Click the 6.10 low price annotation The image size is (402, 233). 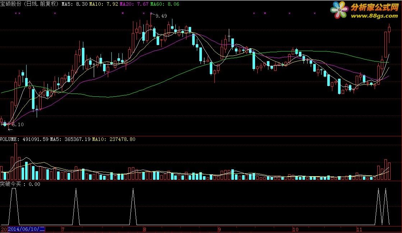click(x=18, y=124)
